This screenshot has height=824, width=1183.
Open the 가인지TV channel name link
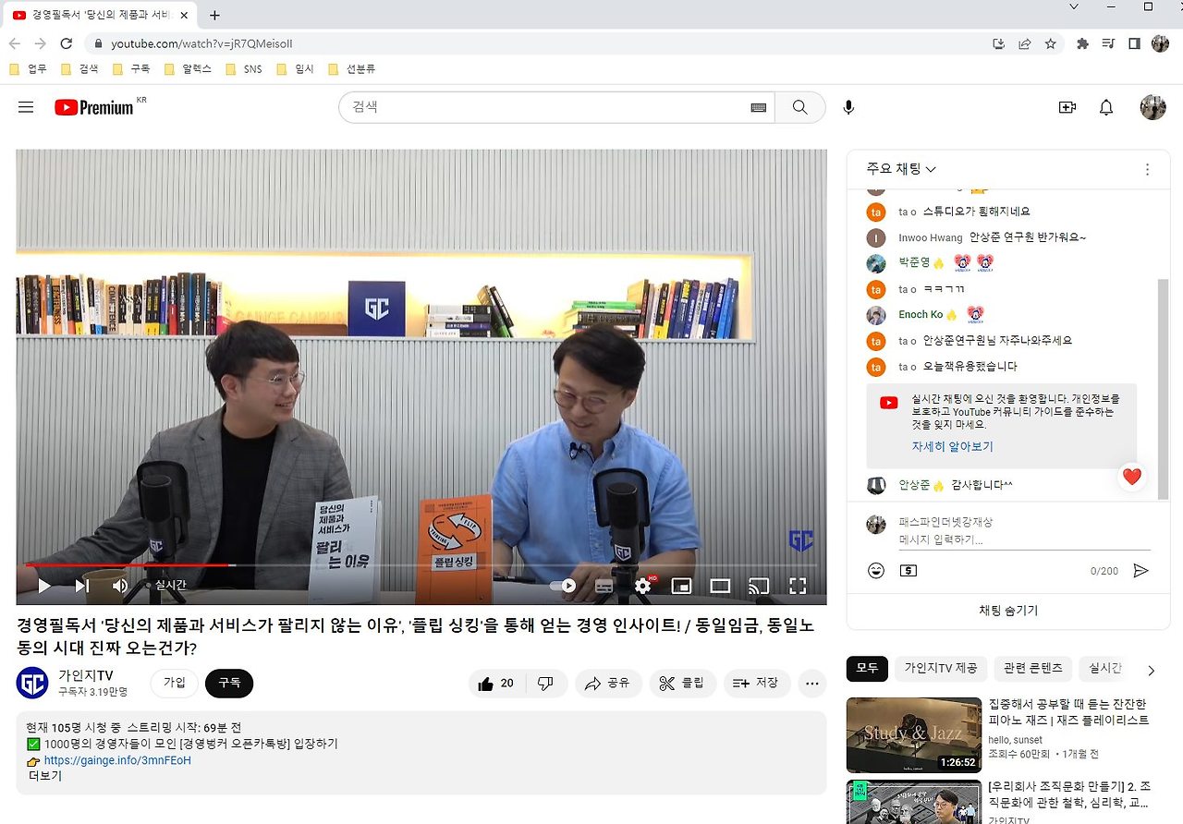pos(85,675)
